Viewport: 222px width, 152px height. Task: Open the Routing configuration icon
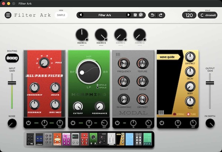point(12,58)
